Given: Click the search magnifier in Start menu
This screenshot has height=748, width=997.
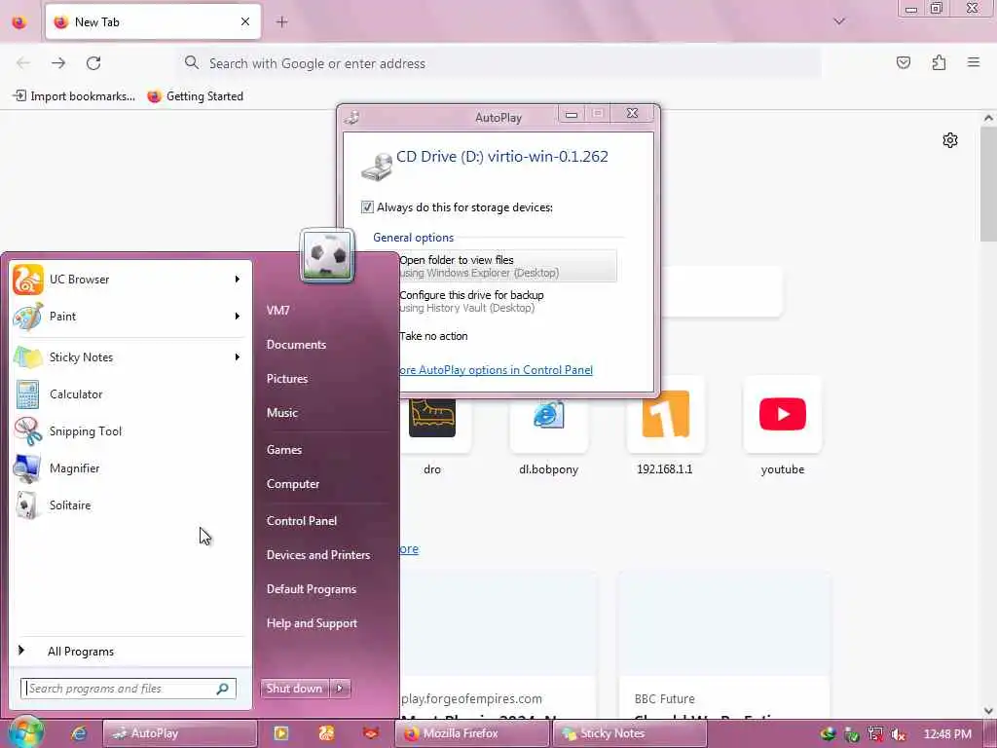Looking at the screenshot, I should 223,689.
